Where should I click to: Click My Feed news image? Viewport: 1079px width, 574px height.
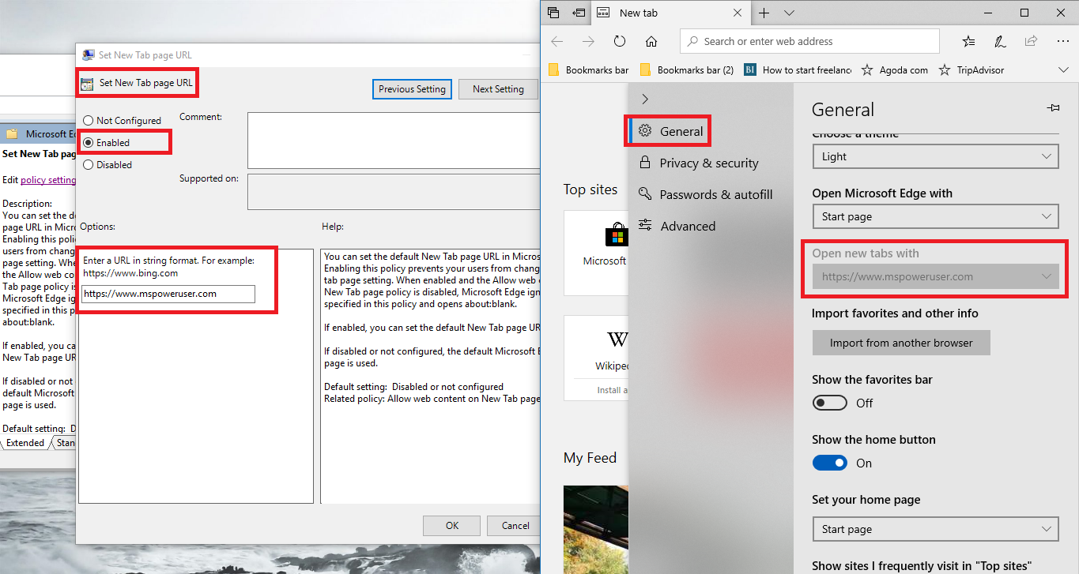[x=595, y=529]
